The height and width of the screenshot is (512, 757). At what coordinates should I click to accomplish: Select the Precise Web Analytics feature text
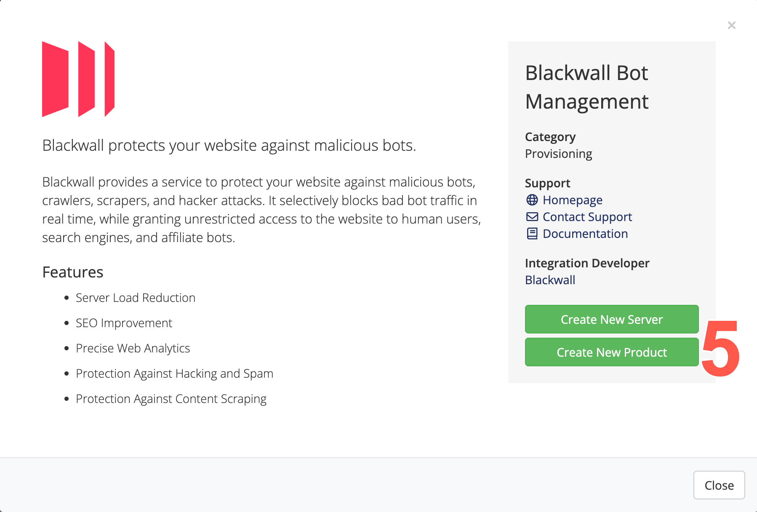(133, 348)
